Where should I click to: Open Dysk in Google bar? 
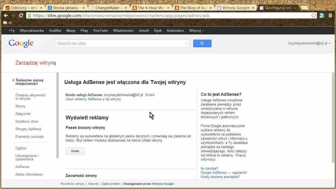(158, 30)
